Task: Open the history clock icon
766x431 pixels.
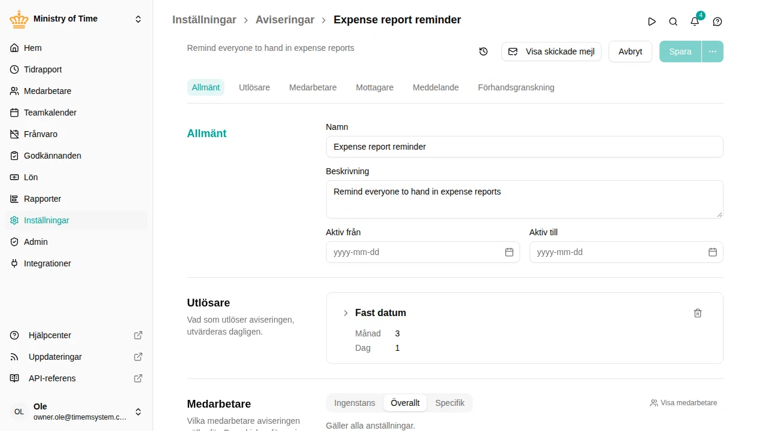Action: point(484,51)
